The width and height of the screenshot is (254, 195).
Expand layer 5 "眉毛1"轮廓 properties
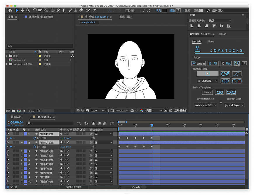(x=22, y=160)
